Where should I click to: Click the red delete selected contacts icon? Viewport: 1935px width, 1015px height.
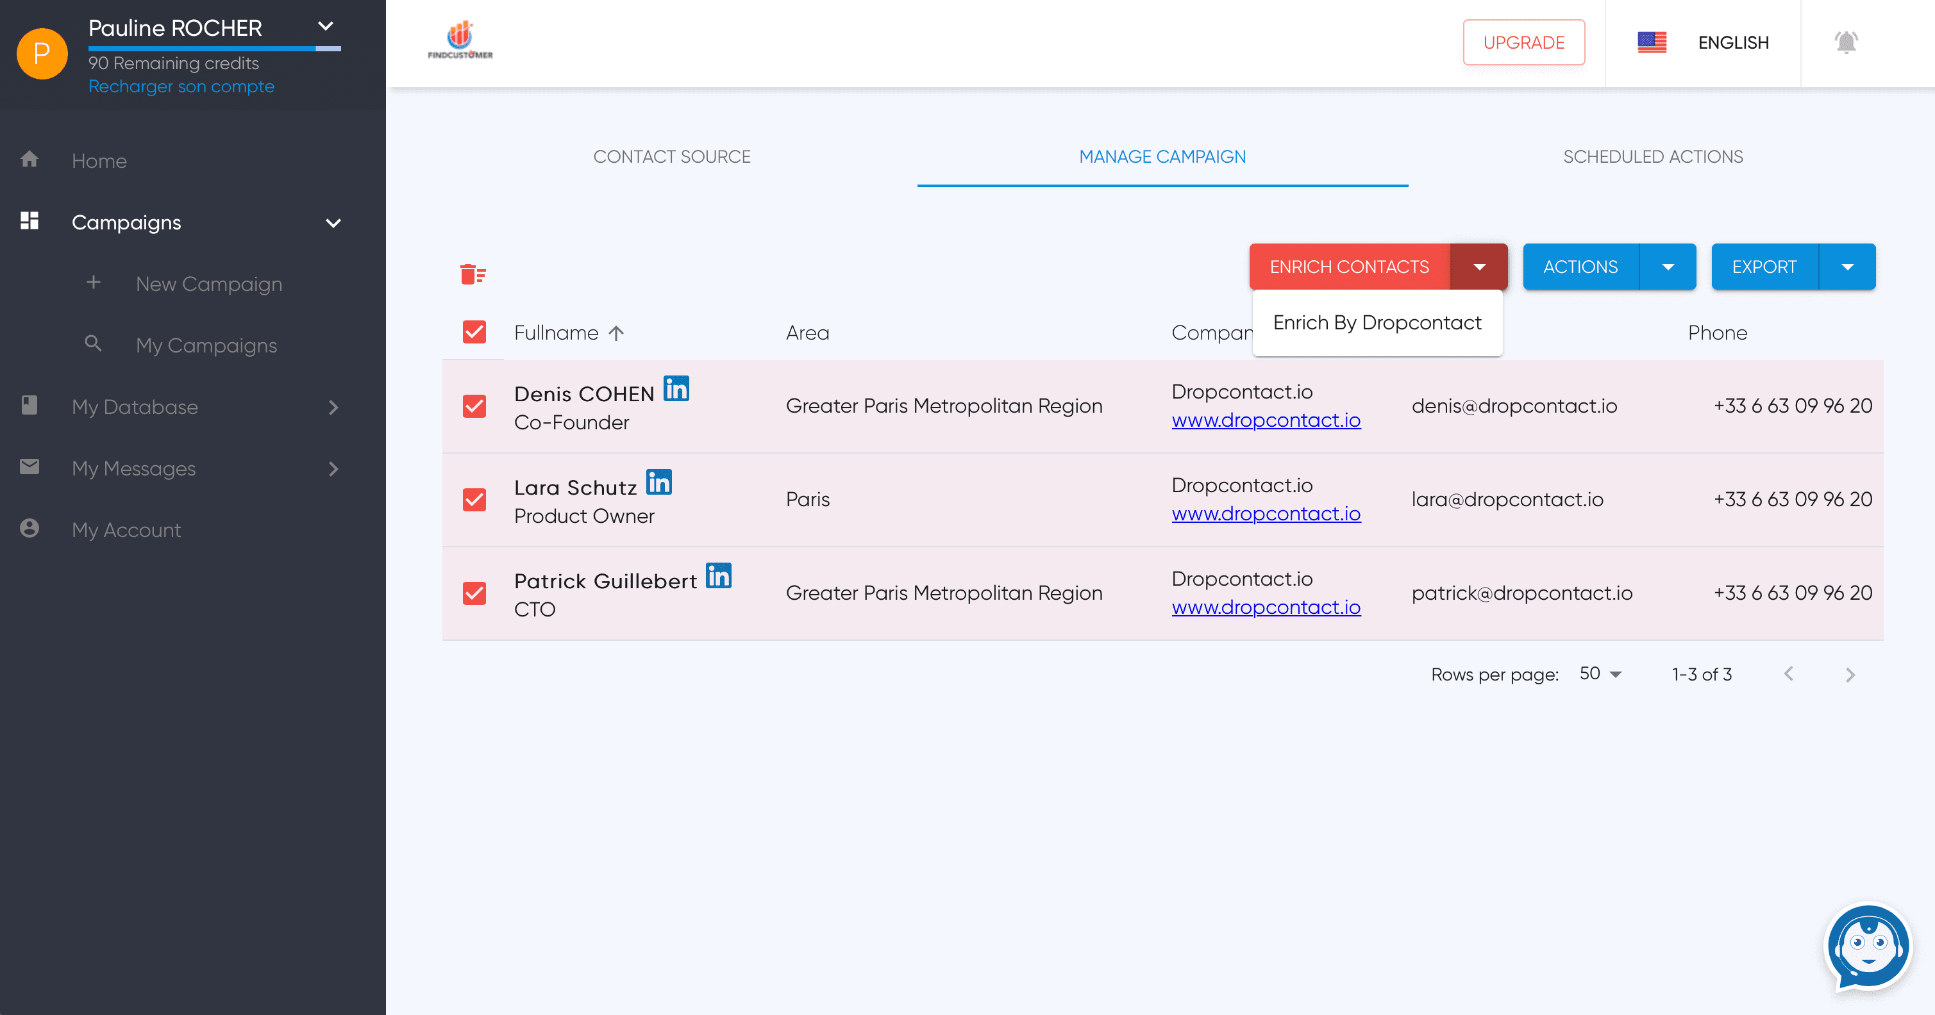[473, 275]
